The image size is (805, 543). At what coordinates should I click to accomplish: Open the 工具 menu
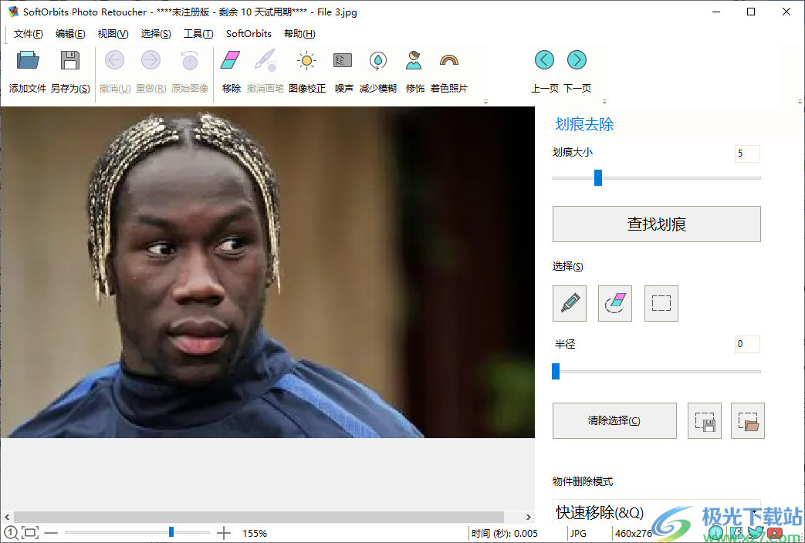pyautogui.click(x=198, y=33)
